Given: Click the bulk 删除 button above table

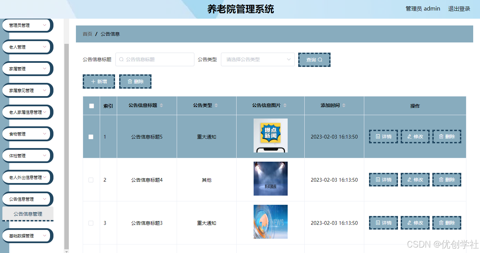Looking at the screenshot, I should point(135,82).
